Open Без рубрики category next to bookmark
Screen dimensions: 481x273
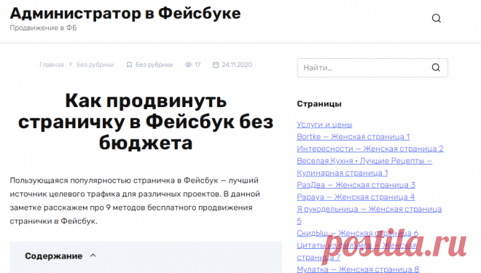154,65
